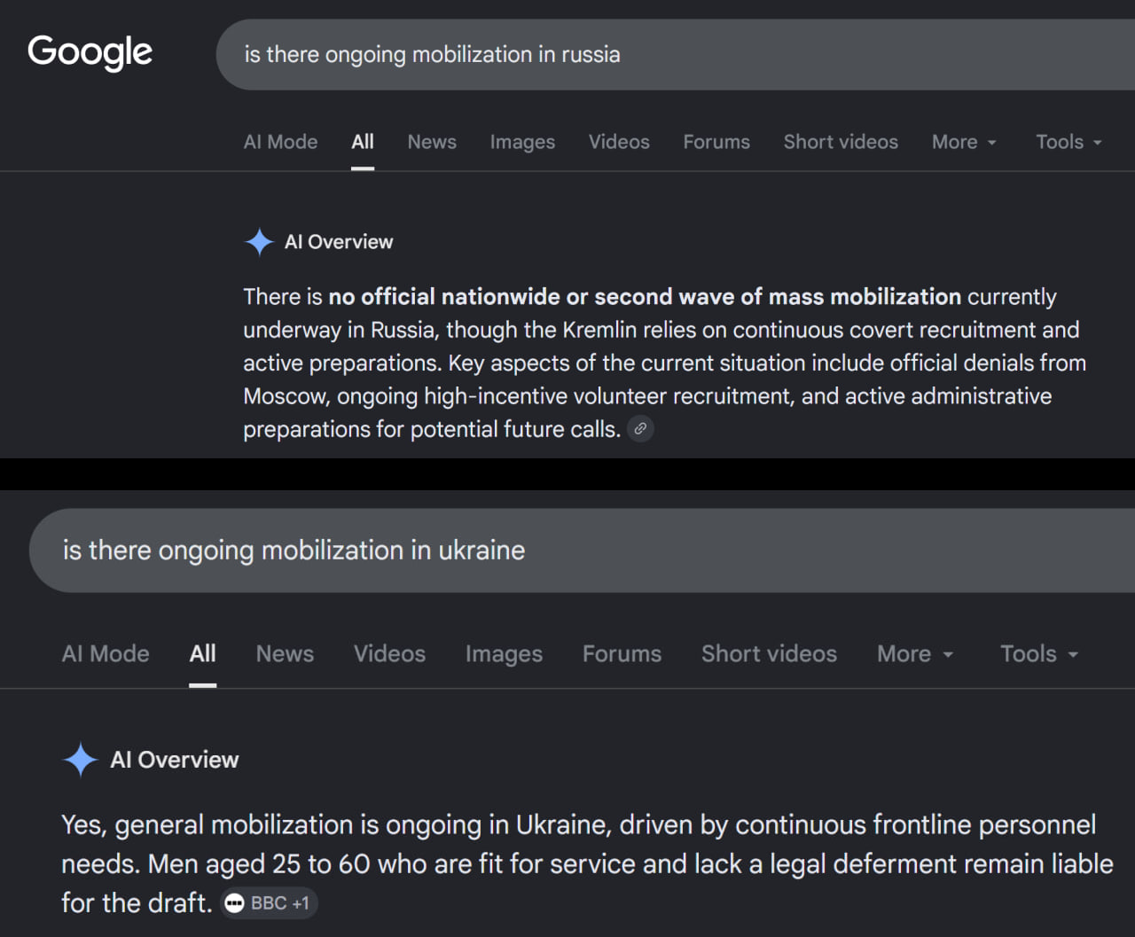Click the search box with the Russia query

676,55
